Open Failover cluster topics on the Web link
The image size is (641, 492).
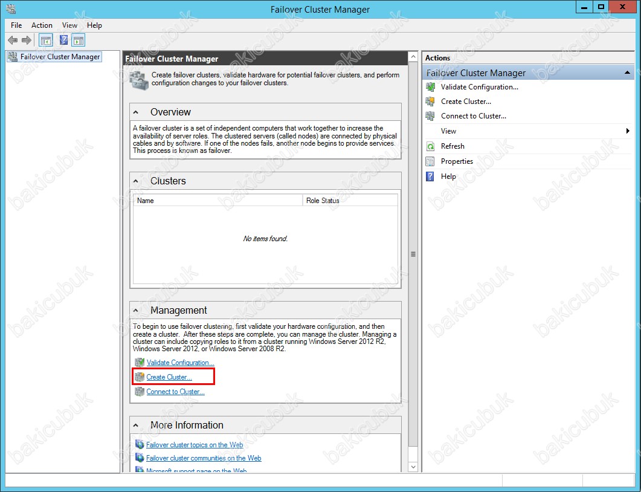click(195, 445)
